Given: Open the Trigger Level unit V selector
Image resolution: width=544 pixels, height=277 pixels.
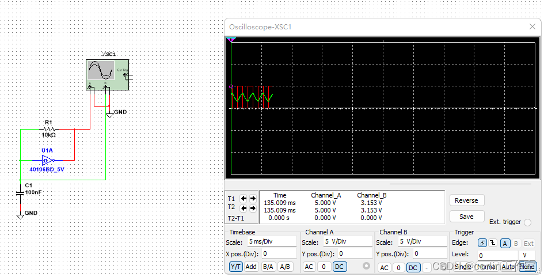Looking at the screenshot, I should [527, 256].
